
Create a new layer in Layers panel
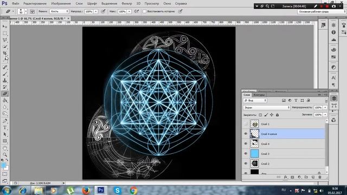313,177
